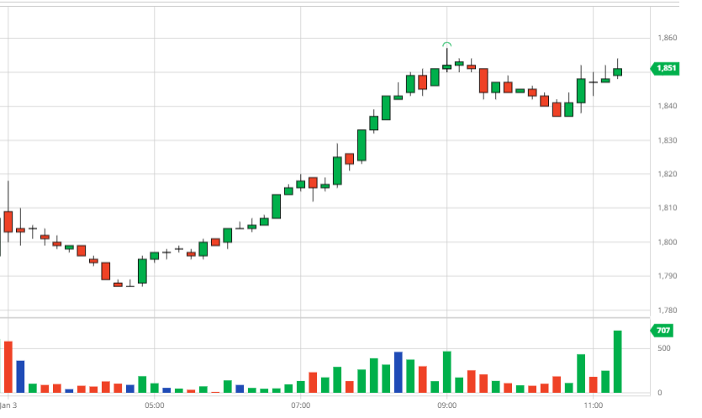This screenshot has width=702, height=418.
Task: Click the green 707 volume tag
Action: (x=662, y=331)
